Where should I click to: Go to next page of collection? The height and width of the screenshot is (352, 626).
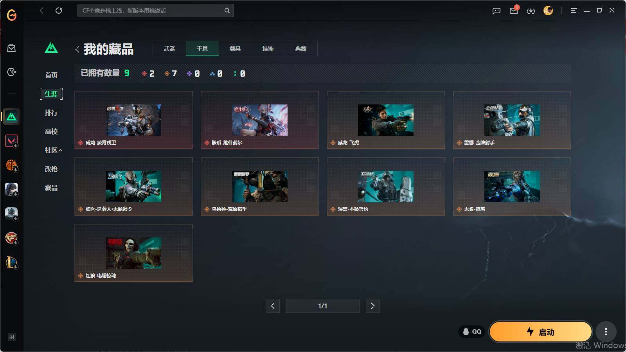(x=373, y=306)
